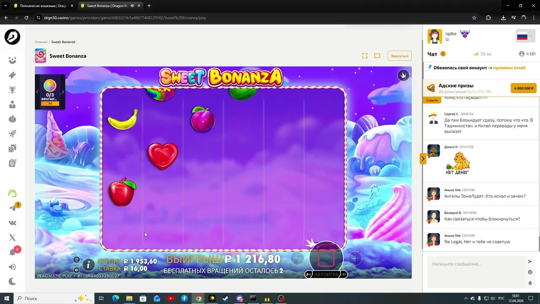
Task: Open the person profile icon in sidebar
Action: click(x=12, y=104)
